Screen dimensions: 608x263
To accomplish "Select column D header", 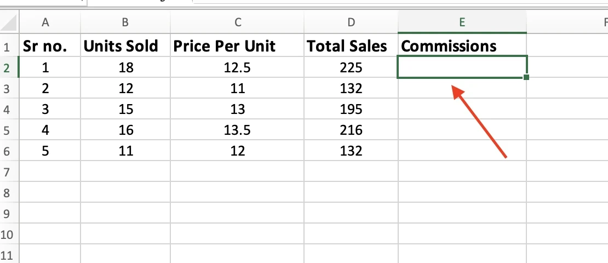I will click(x=351, y=22).
